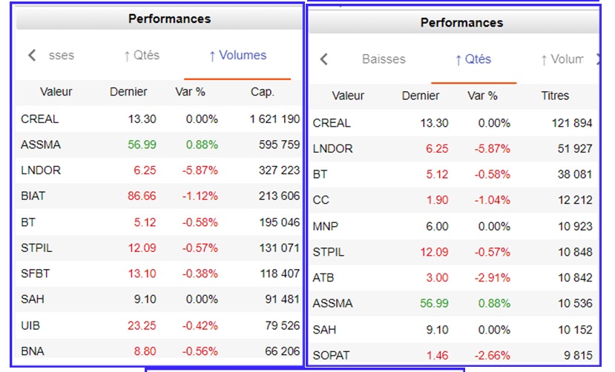
Task: Click the CC stock name
Action: point(320,200)
